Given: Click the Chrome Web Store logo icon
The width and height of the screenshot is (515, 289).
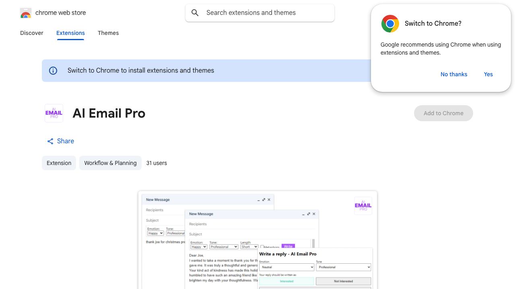Looking at the screenshot, I should [x=26, y=13].
